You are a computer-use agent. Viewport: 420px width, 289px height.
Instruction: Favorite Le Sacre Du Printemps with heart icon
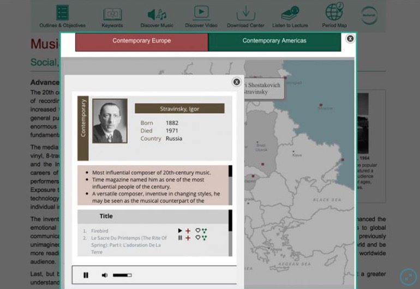198,238
